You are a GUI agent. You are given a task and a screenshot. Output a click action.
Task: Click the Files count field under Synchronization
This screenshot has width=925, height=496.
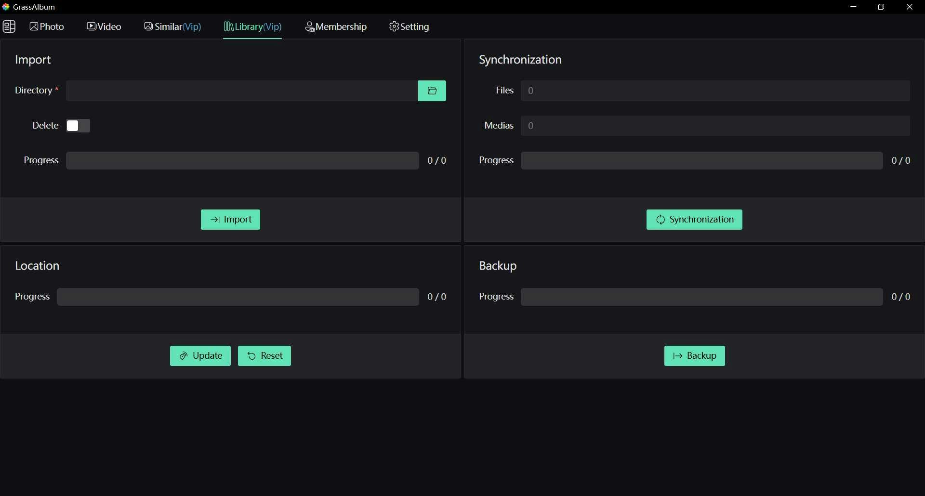[x=715, y=91]
